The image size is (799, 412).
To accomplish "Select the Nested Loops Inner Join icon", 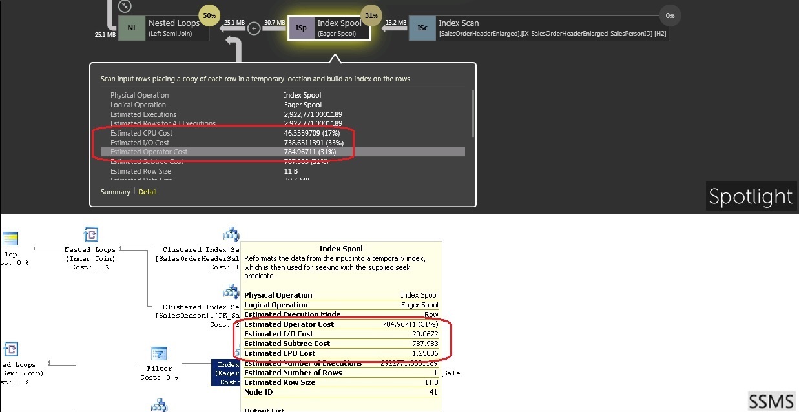I will [90, 235].
